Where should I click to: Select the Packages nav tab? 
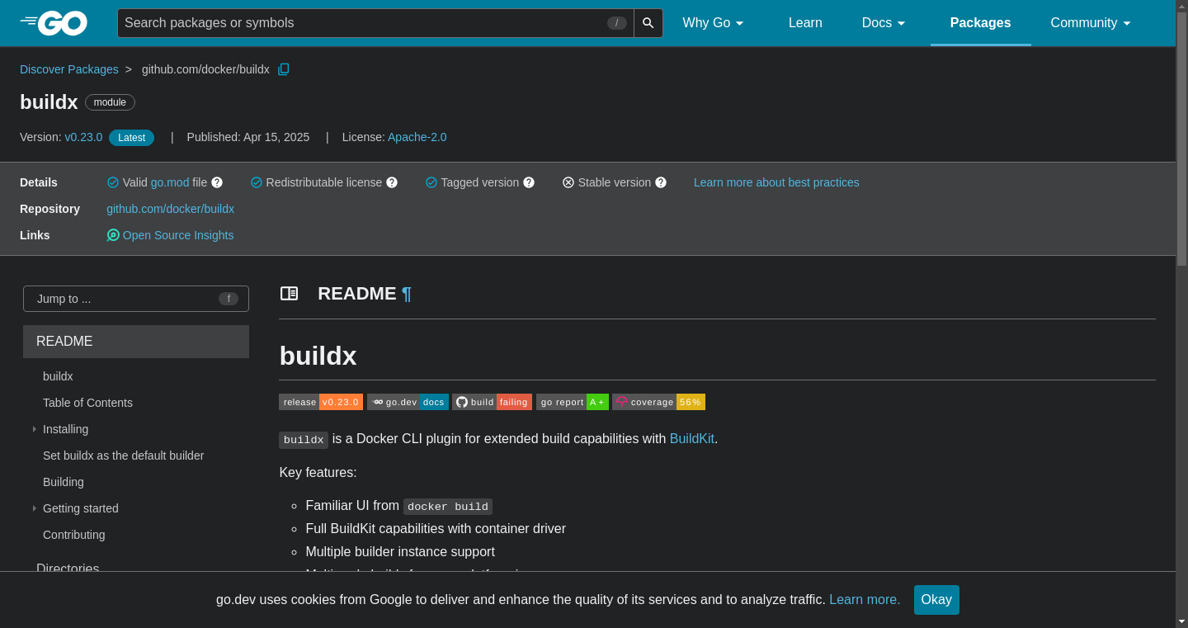980,23
